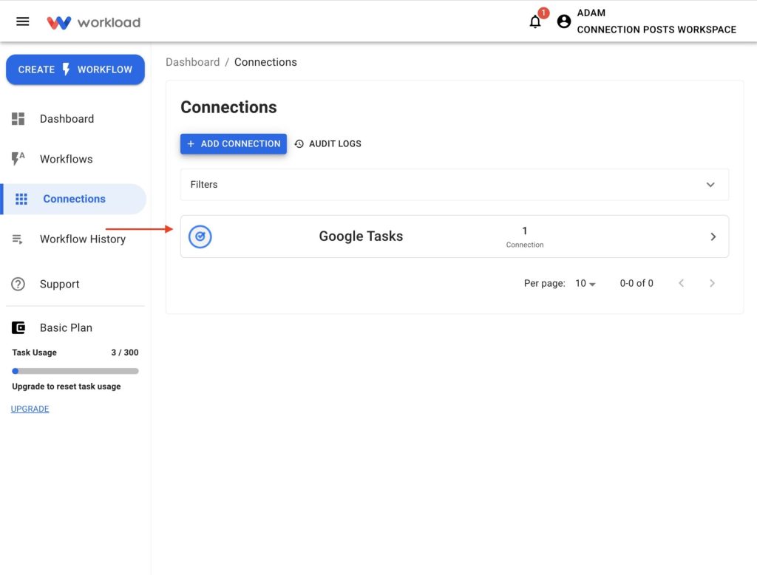Click the next page arrow in pagination
Image resolution: width=757 pixels, height=575 pixels.
(712, 283)
